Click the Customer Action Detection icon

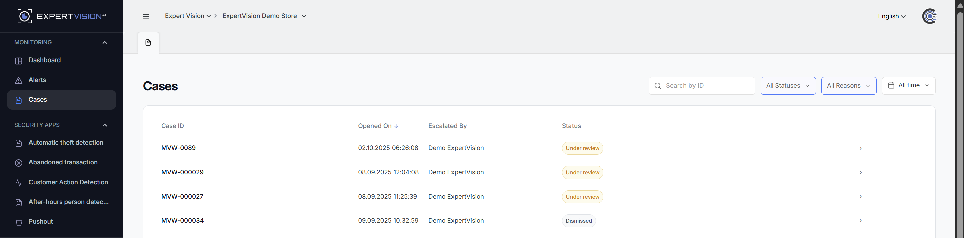[19, 183]
